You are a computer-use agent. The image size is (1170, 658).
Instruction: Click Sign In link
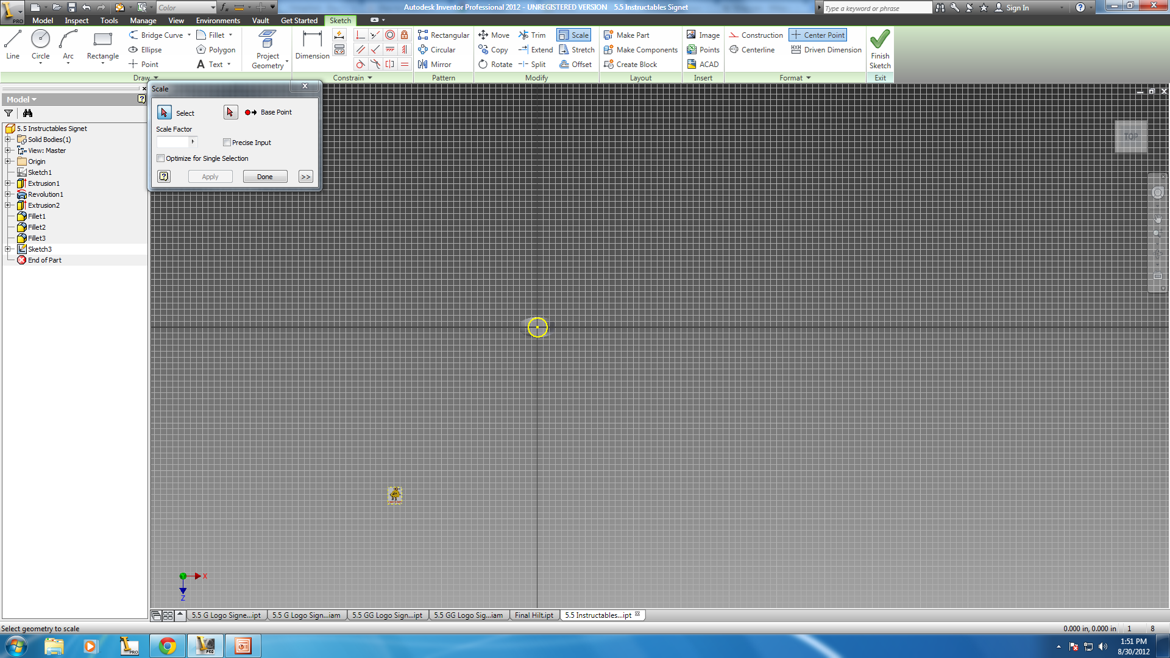click(x=1012, y=8)
